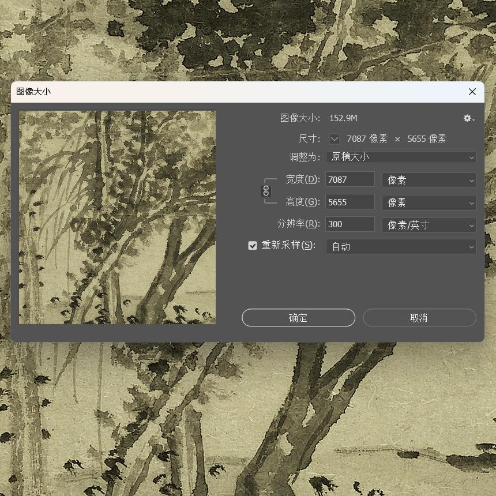This screenshot has height=496, width=496.
Task: Expand the 调整为 preset dropdown
Action: coord(401,157)
